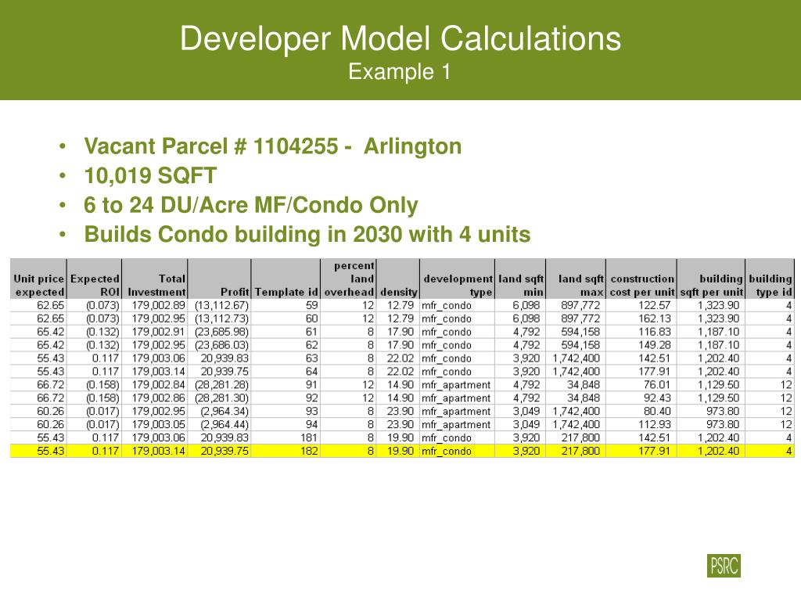The width and height of the screenshot is (801, 601).
Task: Click Template id cell '64'
Action: (286, 372)
